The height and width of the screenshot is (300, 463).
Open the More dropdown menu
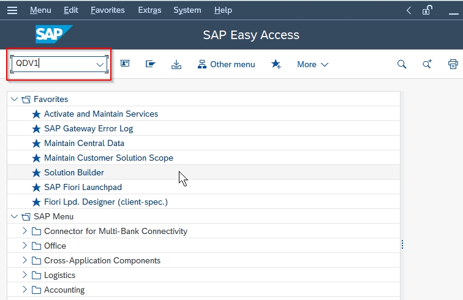(313, 64)
